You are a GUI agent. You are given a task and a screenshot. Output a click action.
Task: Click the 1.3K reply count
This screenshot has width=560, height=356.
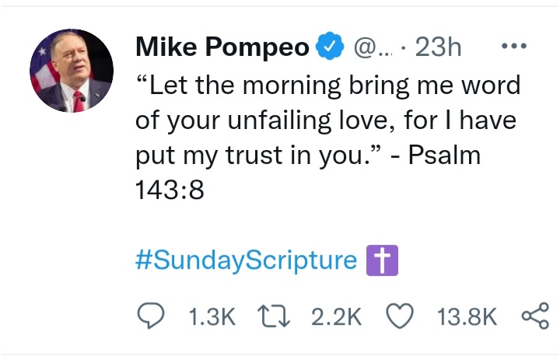coord(212,316)
